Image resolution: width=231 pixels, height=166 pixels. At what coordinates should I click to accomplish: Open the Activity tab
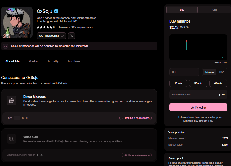coord(53,61)
